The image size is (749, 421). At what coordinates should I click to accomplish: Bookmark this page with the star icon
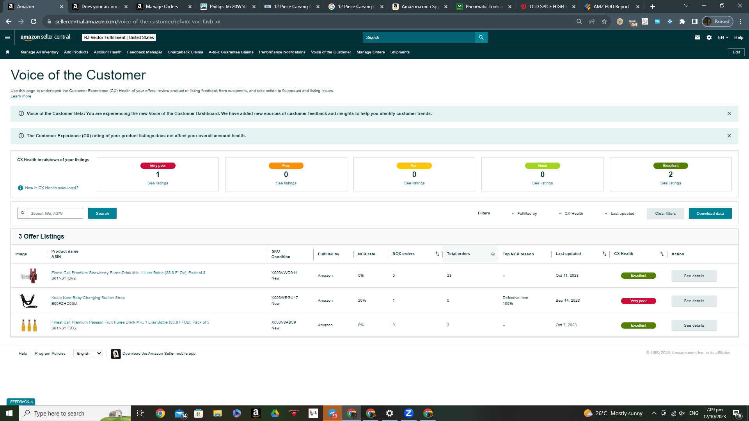click(x=604, y=21)
